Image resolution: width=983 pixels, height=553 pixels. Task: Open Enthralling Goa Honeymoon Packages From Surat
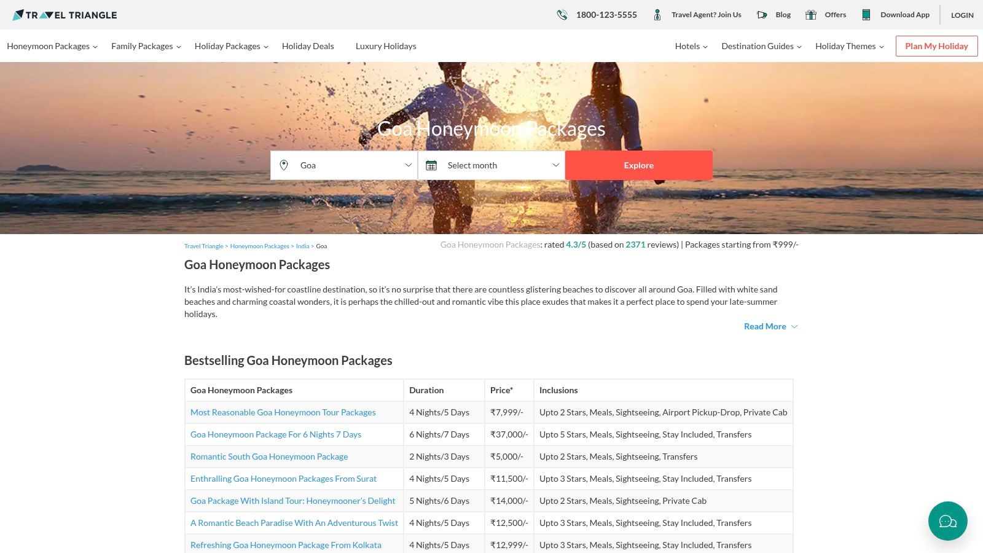[x=283, y=479]
